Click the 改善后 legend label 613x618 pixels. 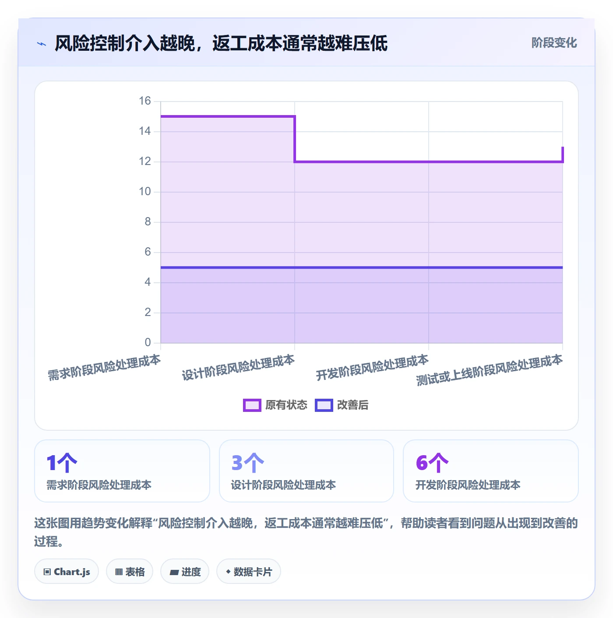click(352, 405)
